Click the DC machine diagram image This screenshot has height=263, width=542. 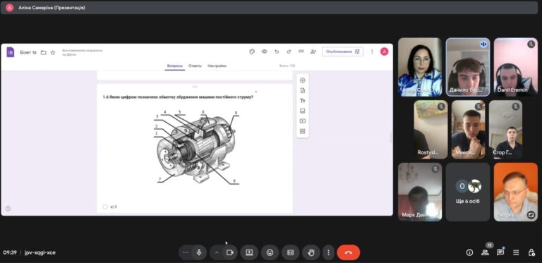tap(196, 147)
